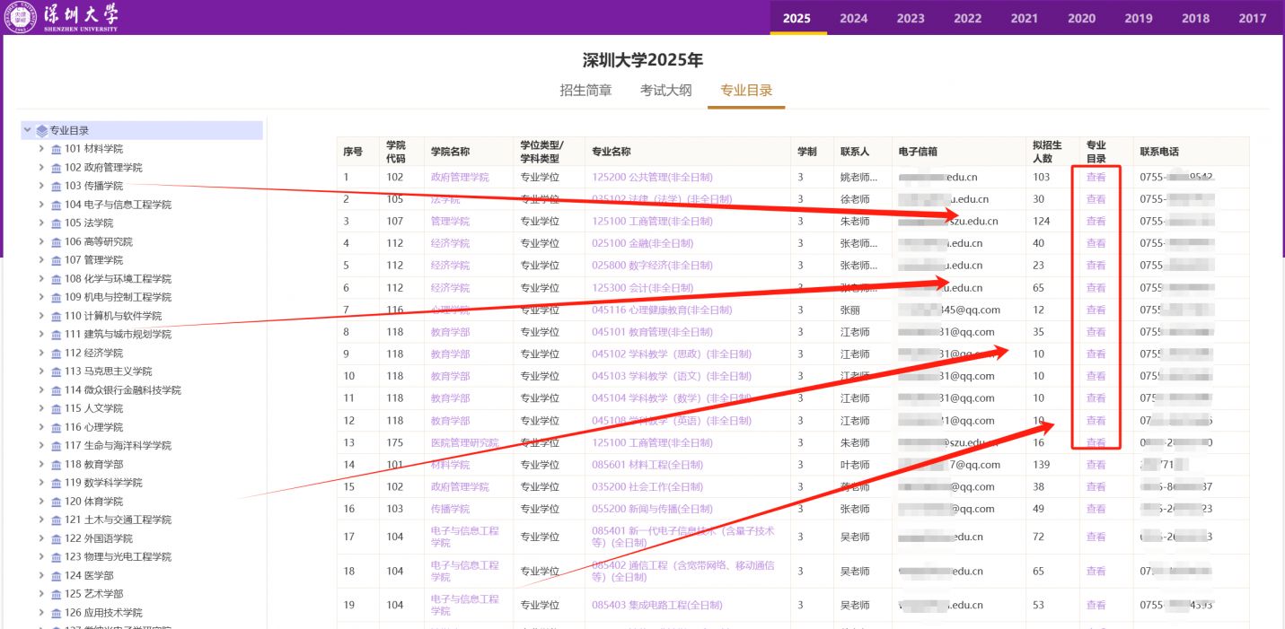Open the 2021 year tab
Image resolution: width=1285 pixels, height=629 pixels.
(1025, 18)
